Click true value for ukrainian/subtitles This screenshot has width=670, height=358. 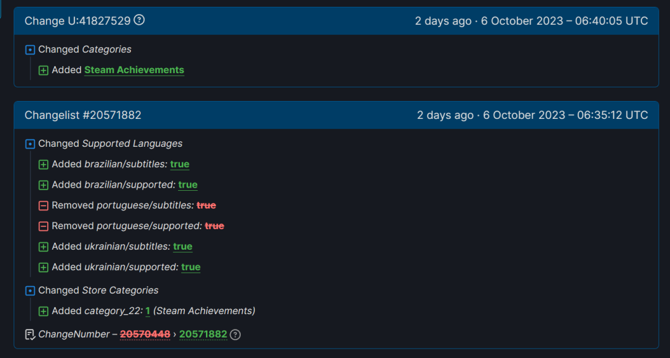[x=182, y=247]
